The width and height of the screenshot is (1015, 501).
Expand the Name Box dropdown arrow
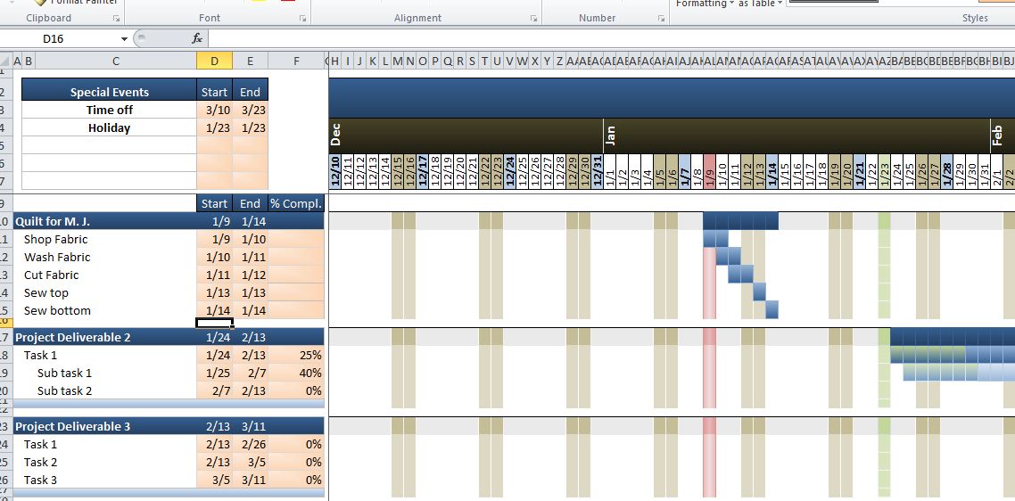(124, 39)
